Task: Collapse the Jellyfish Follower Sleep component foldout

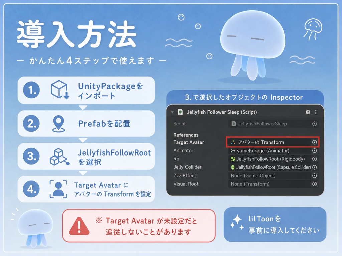Action: 172,112
